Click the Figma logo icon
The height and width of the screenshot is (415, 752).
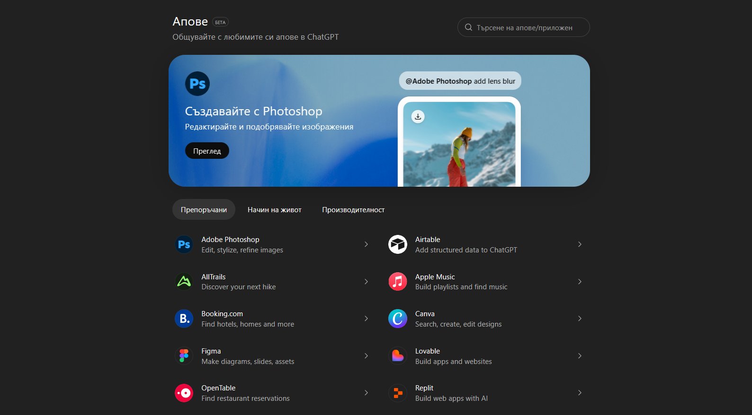coord(184,356)
